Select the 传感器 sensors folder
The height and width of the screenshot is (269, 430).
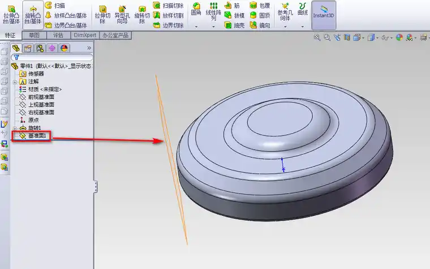point(32,74)
